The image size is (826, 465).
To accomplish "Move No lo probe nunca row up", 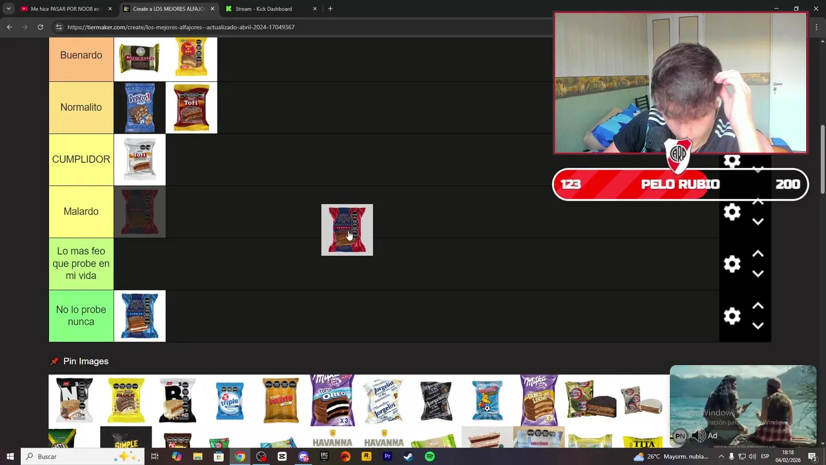I will [x=758, y=306].
